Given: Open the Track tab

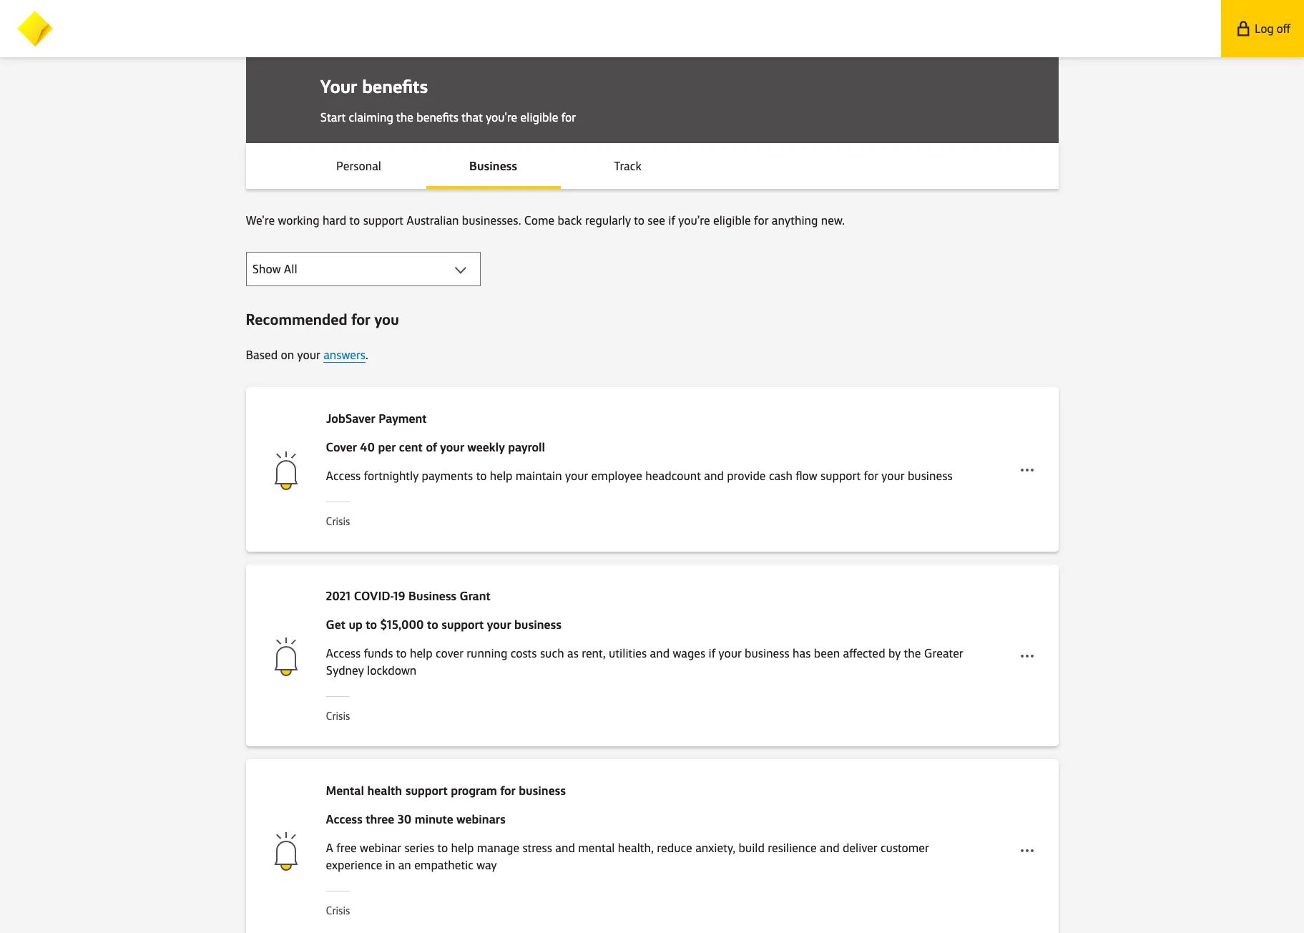Looking at the screenshot, I should (627, 166).
